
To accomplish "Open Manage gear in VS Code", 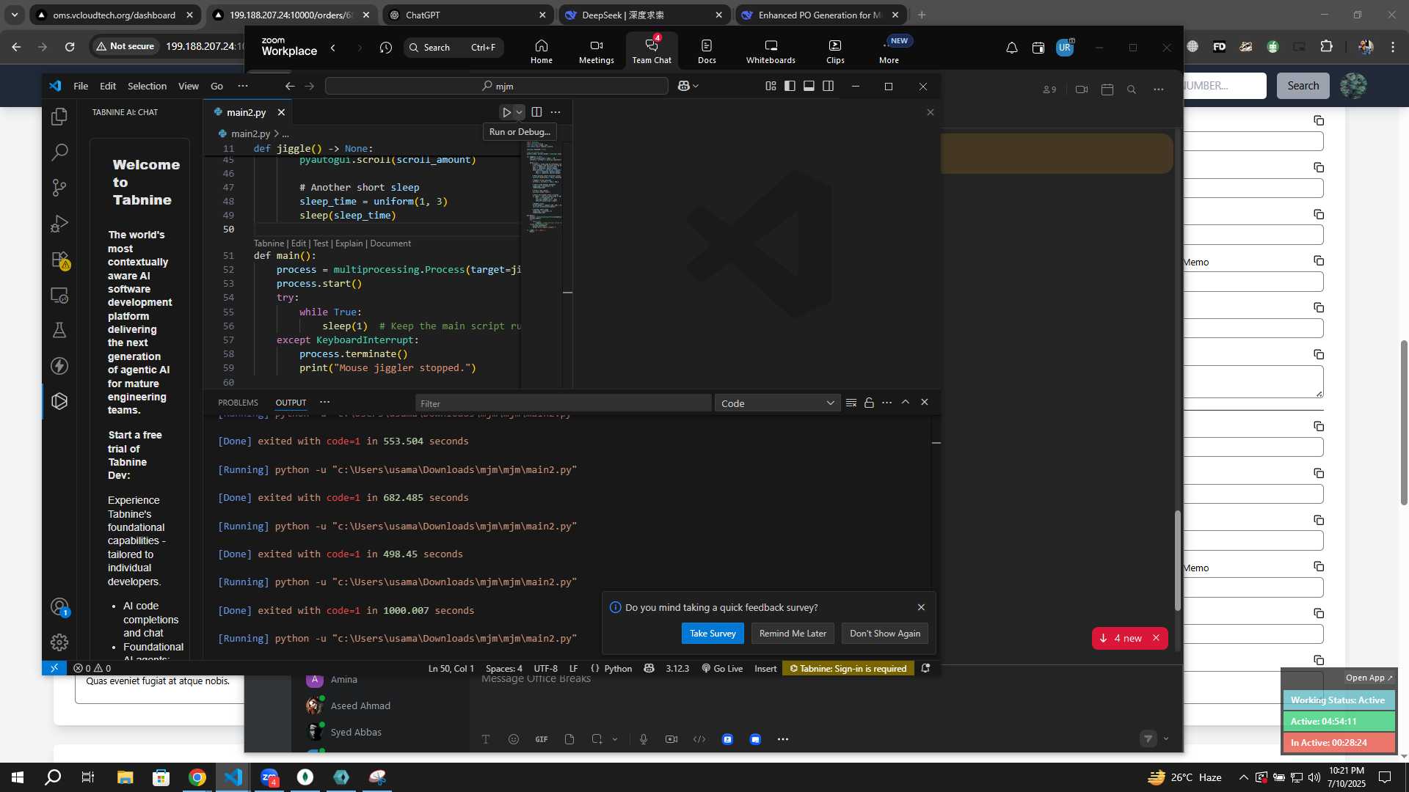I will [59, 642].
